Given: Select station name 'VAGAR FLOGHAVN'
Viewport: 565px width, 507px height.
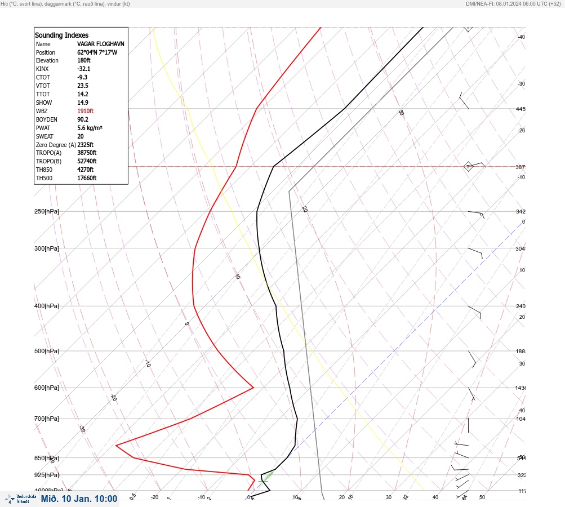Looking at the screenshot, I should coord(100,44).
